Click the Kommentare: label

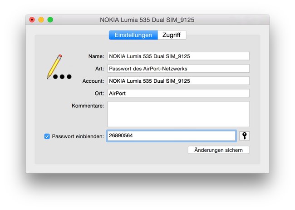click(88, 106)
